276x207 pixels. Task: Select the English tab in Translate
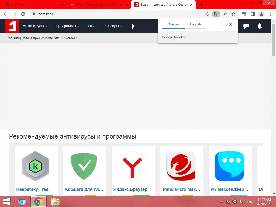pyautogui.click(x=195, y=24)
